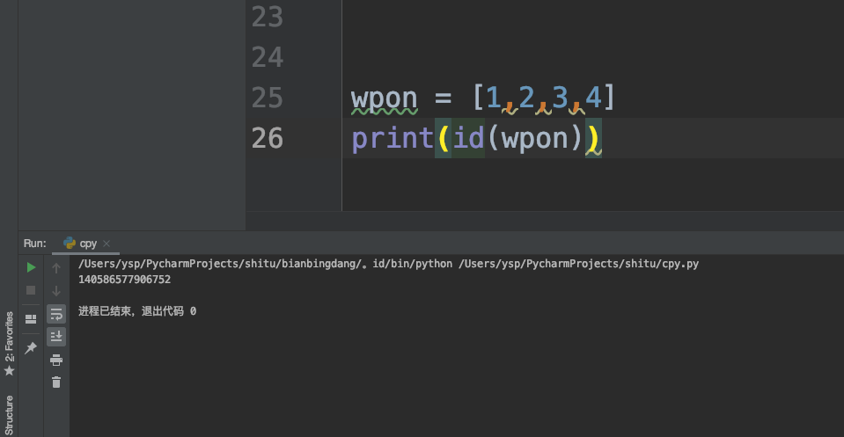844x437 pixels.
Task: Toggle scroll to end of output
Action: coord(56,337)
